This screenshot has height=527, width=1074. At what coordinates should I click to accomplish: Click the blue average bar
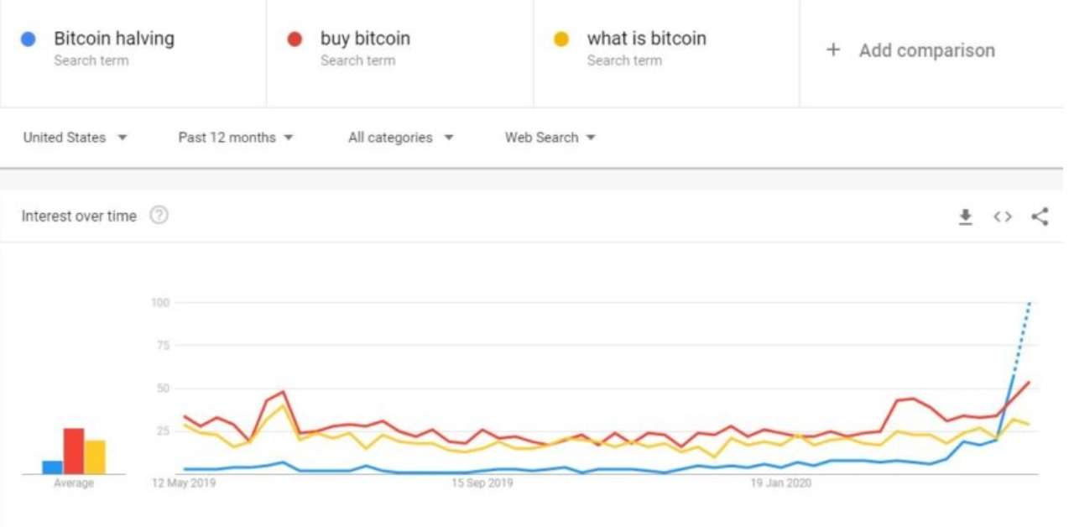(53, 467)
